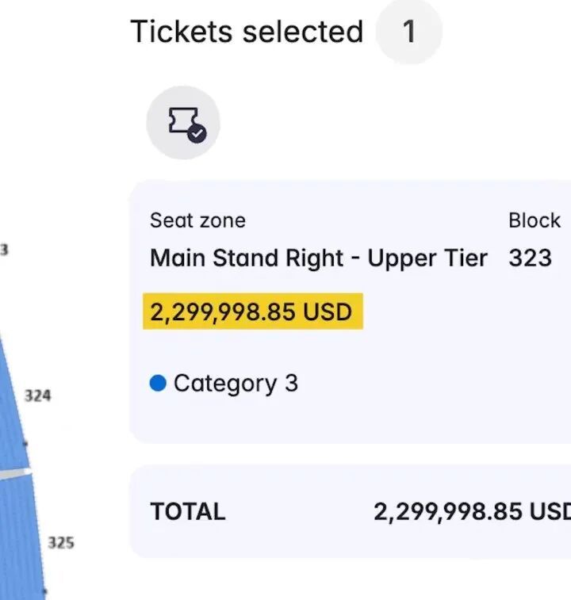Click the "Tickets selected" heading
Viewport: 571px width, 600px height.
point(246,32)
